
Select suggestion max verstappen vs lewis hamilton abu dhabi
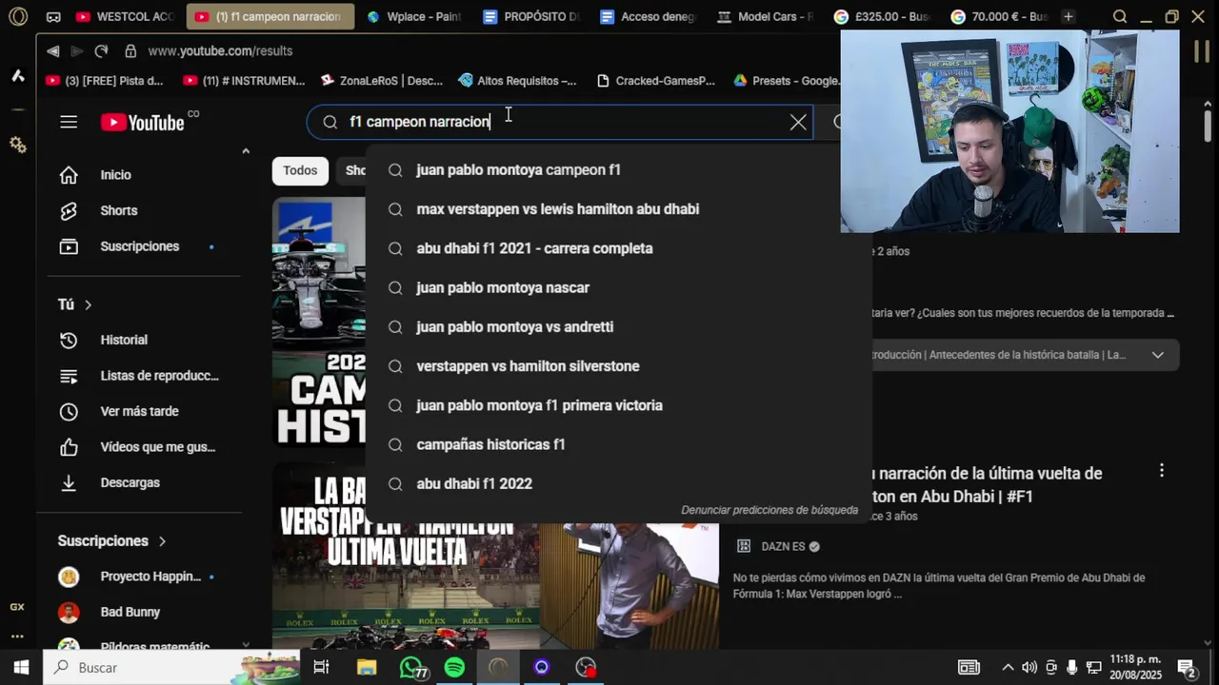pos(618,209)
